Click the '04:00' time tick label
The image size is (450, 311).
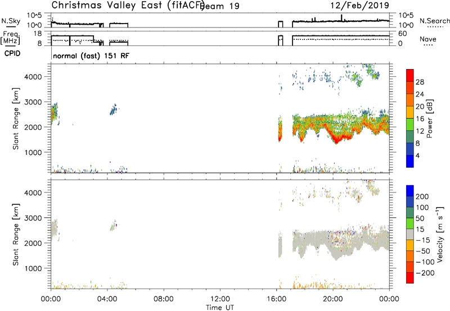pyautogui.click(x=107, y=299)
